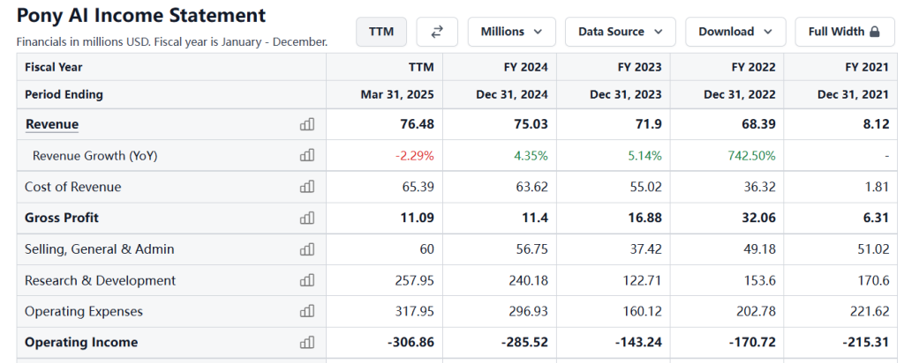Click TTM operating income value -306.86
This screenshot has height=363, width=904.
411,342
